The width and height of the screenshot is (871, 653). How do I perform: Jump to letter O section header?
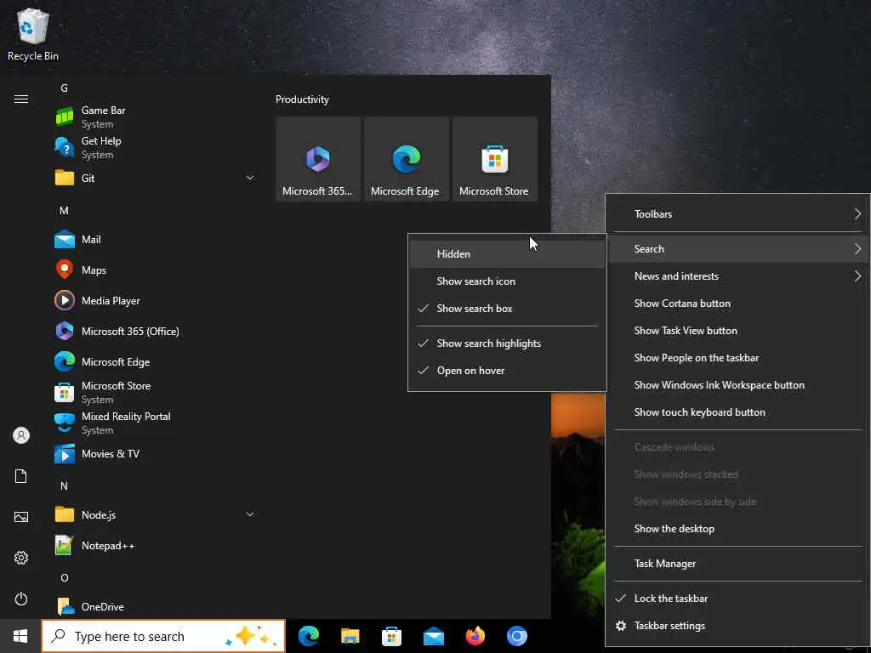click(x=64, y=578)
